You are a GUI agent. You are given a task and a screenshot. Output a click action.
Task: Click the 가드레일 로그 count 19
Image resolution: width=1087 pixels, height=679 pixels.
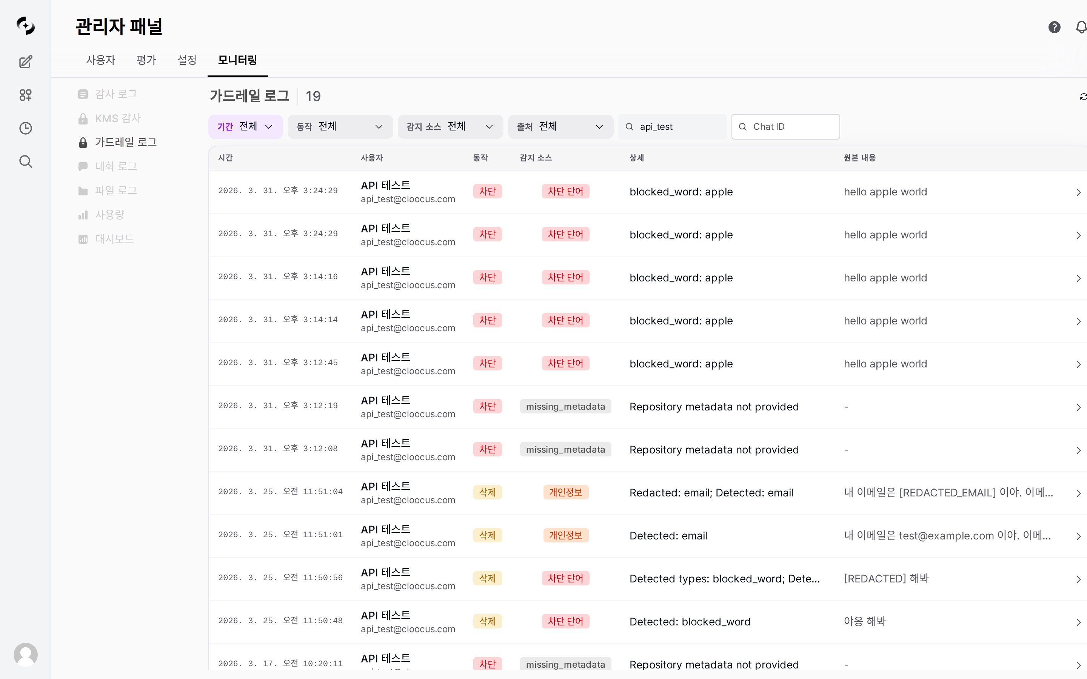coord(313,96)
